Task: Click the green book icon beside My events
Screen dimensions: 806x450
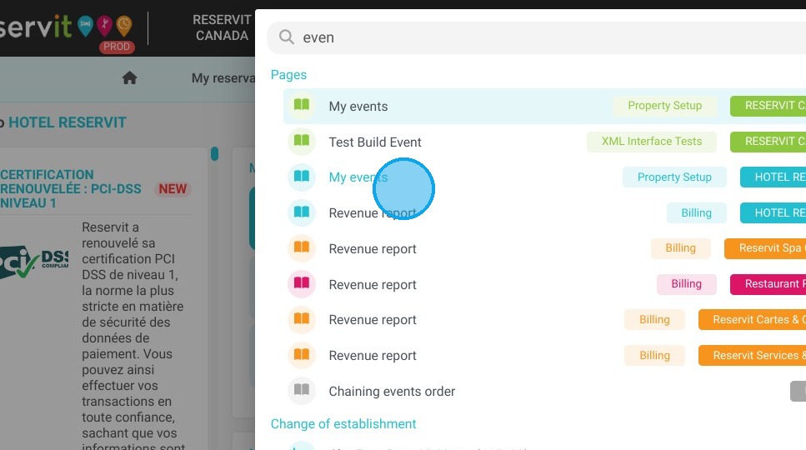Action: pos(302,105)
